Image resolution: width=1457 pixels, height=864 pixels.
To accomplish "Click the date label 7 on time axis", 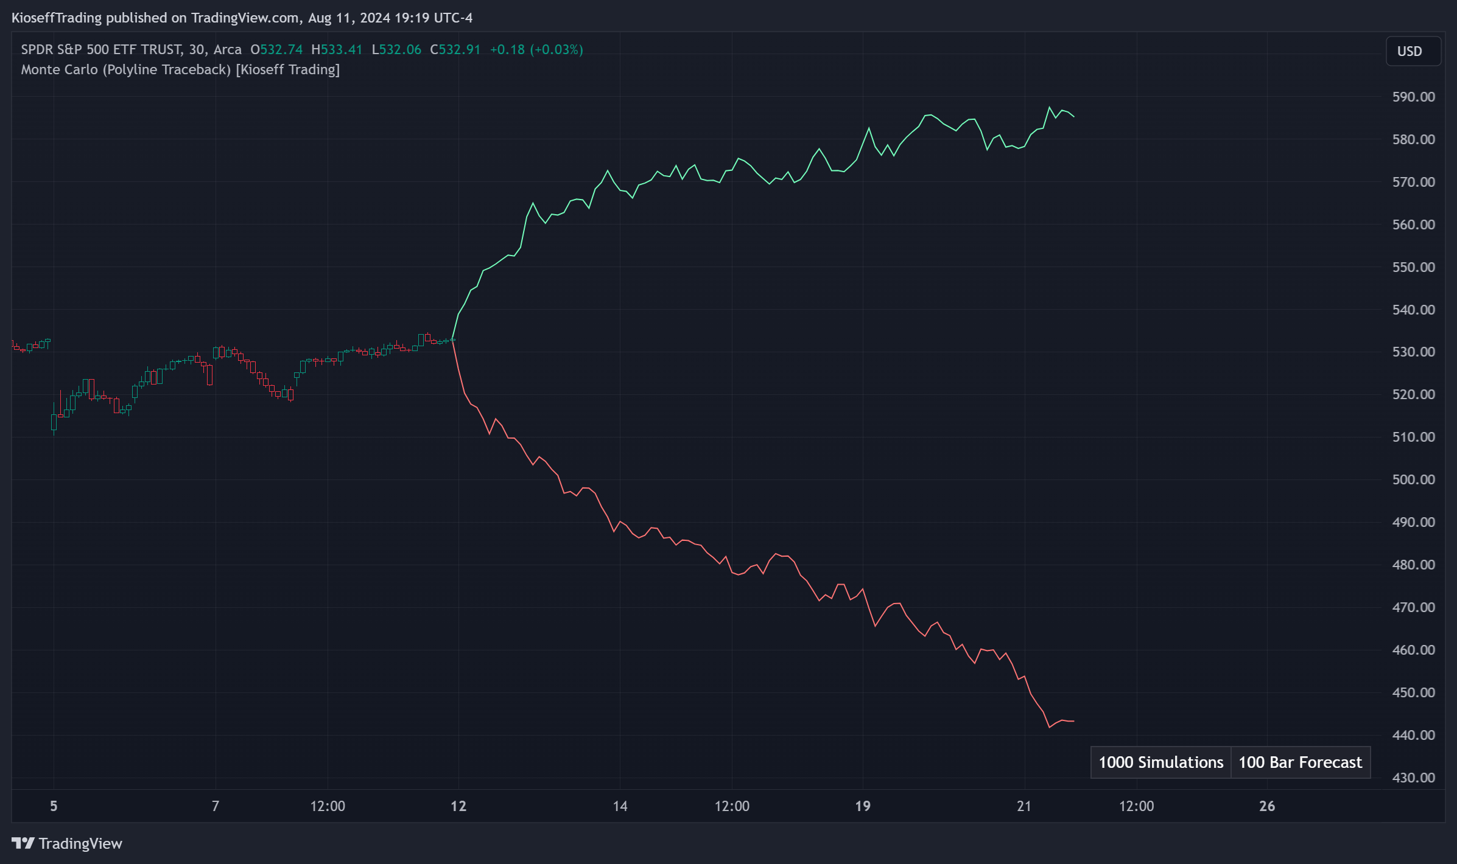I will 216,806.
